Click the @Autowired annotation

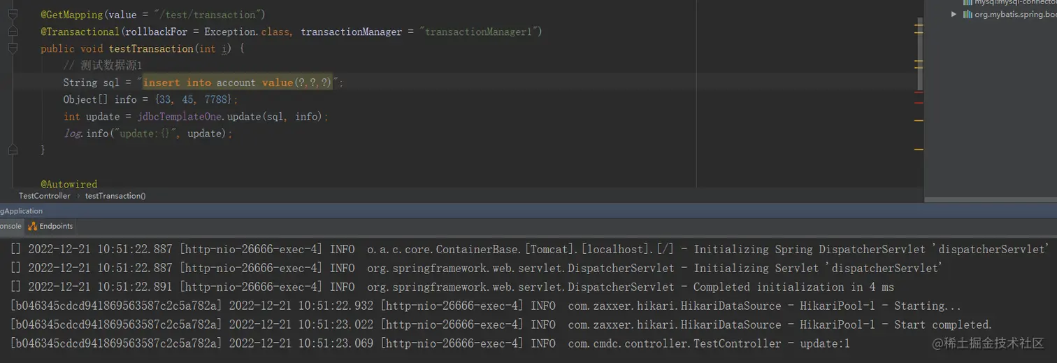tap(69, 184)
